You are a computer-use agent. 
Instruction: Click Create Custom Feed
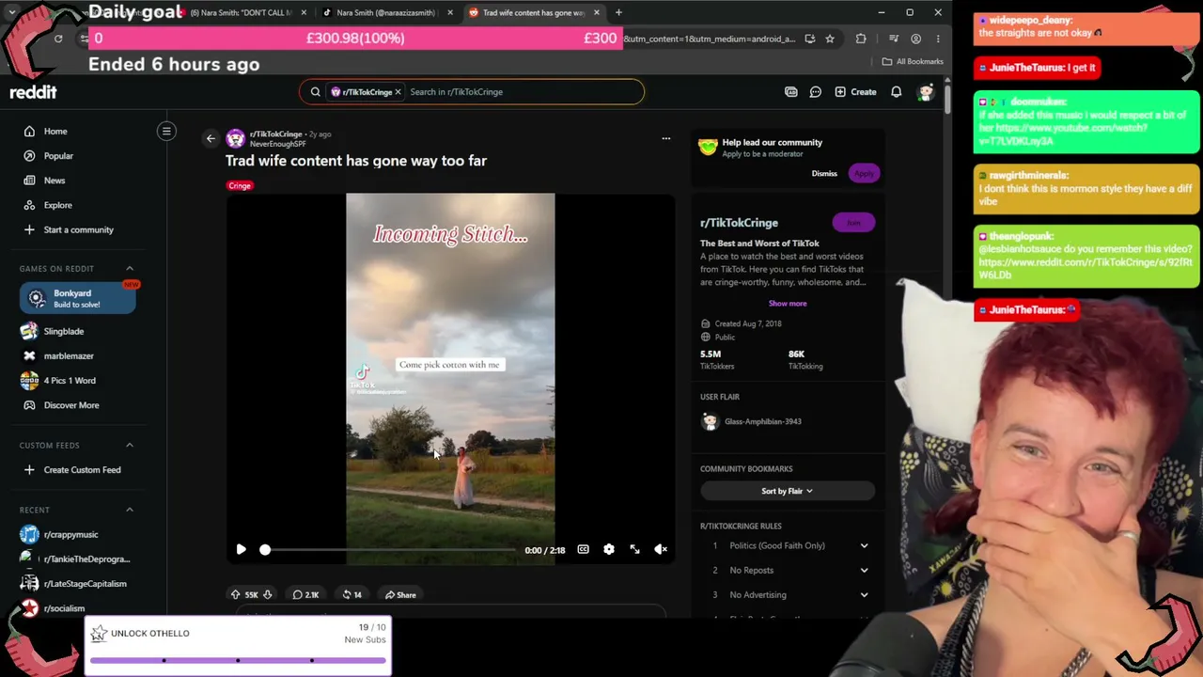point(82,470)
